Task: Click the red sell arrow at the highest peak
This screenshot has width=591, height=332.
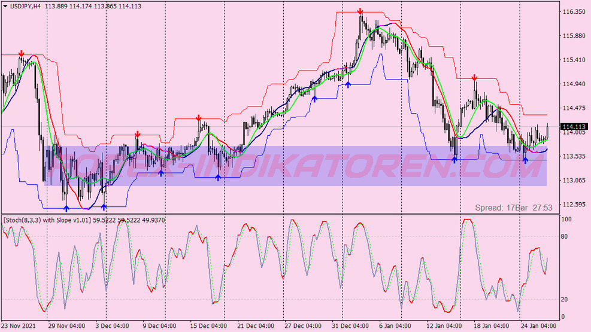Action: point(360,11)
